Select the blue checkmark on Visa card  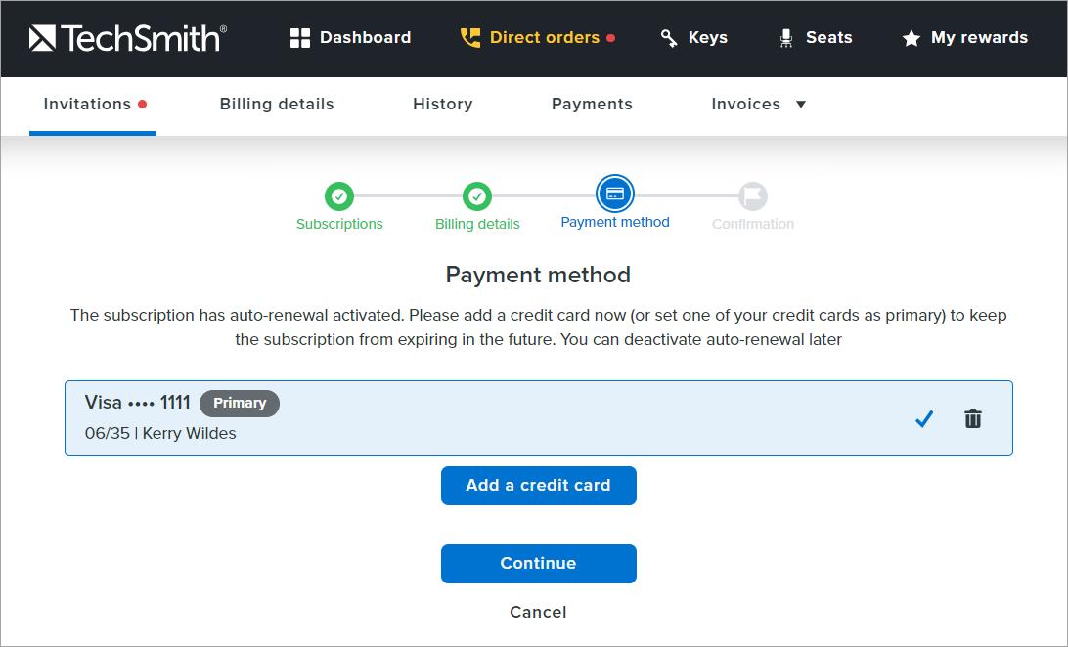coord(924,418)
